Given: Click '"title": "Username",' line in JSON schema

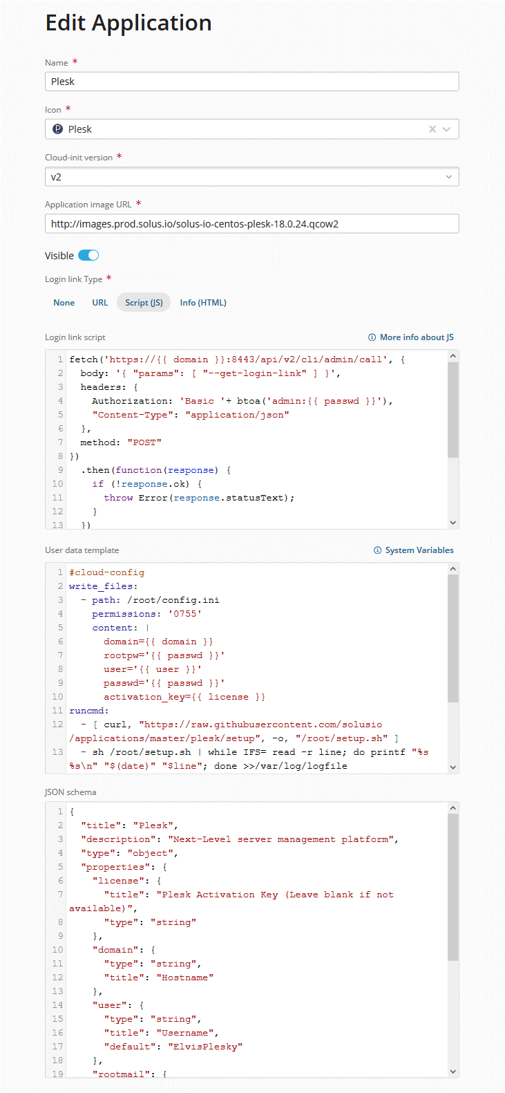Looking at the screenshot, I should tap(162, 1033).
